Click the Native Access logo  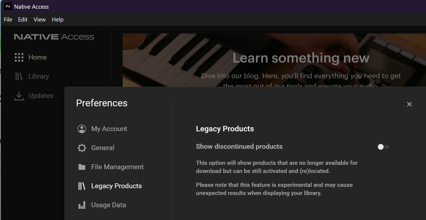pyautogui.click(x=54, y=37)
